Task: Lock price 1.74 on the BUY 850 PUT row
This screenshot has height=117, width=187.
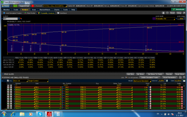Action: 151,90
